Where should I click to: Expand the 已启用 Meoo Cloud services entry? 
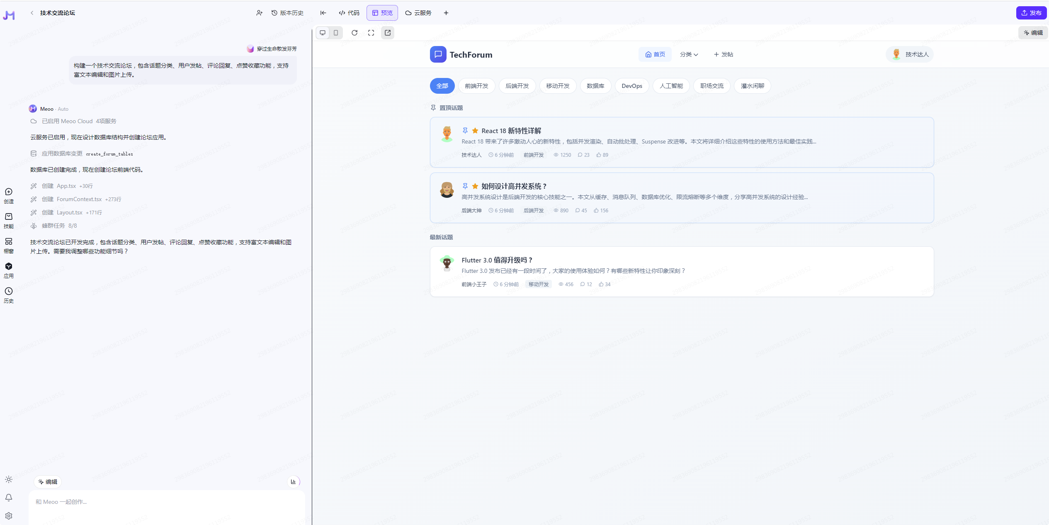(79, 121)
